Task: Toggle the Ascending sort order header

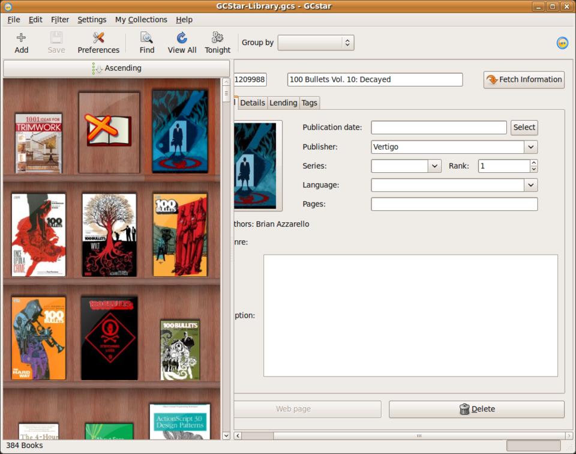Action: (x=116, y=68)
